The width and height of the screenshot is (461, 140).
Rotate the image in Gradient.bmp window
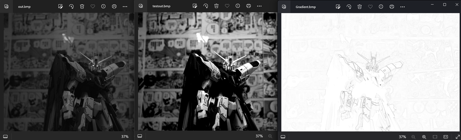pyautogui.click(x=349, y=7)
